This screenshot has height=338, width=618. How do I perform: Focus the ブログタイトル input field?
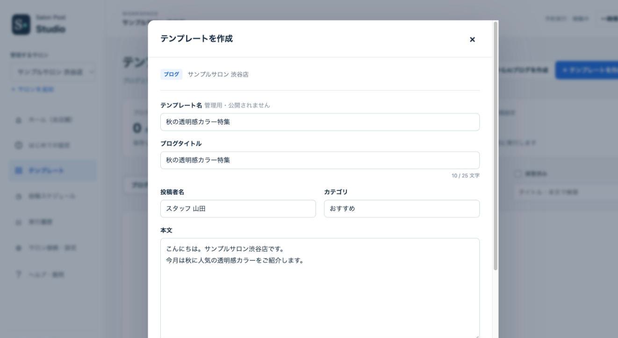[x=320, y=160]
